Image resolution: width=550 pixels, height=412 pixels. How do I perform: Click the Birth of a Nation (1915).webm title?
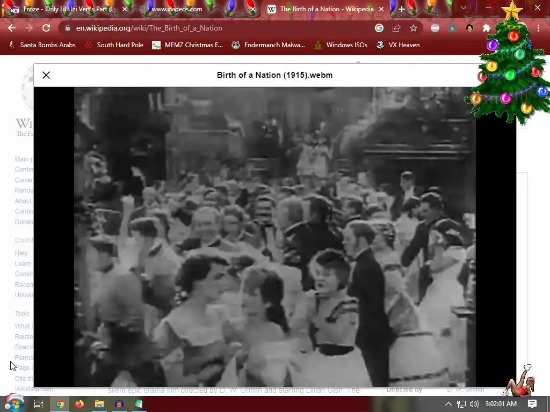tap(274, 75)
